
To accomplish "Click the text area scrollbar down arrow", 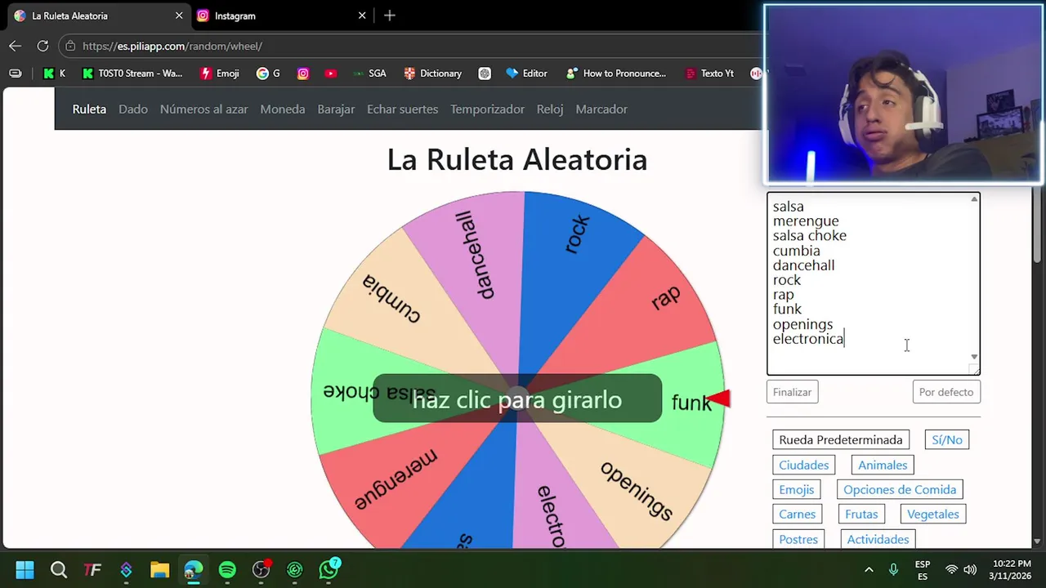I will [x=974, y=357].
